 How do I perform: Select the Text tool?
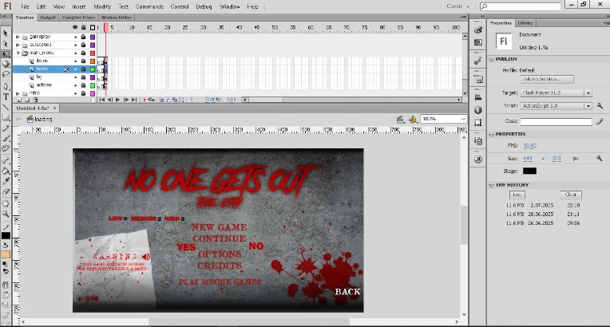click(x=6, y=97)
